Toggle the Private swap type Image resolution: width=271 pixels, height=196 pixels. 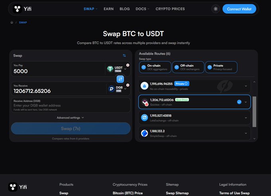(x=221, y=67)
